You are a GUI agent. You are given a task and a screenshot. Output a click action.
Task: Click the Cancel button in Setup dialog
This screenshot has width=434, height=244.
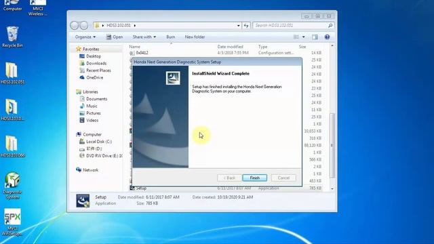click(283, 178)
